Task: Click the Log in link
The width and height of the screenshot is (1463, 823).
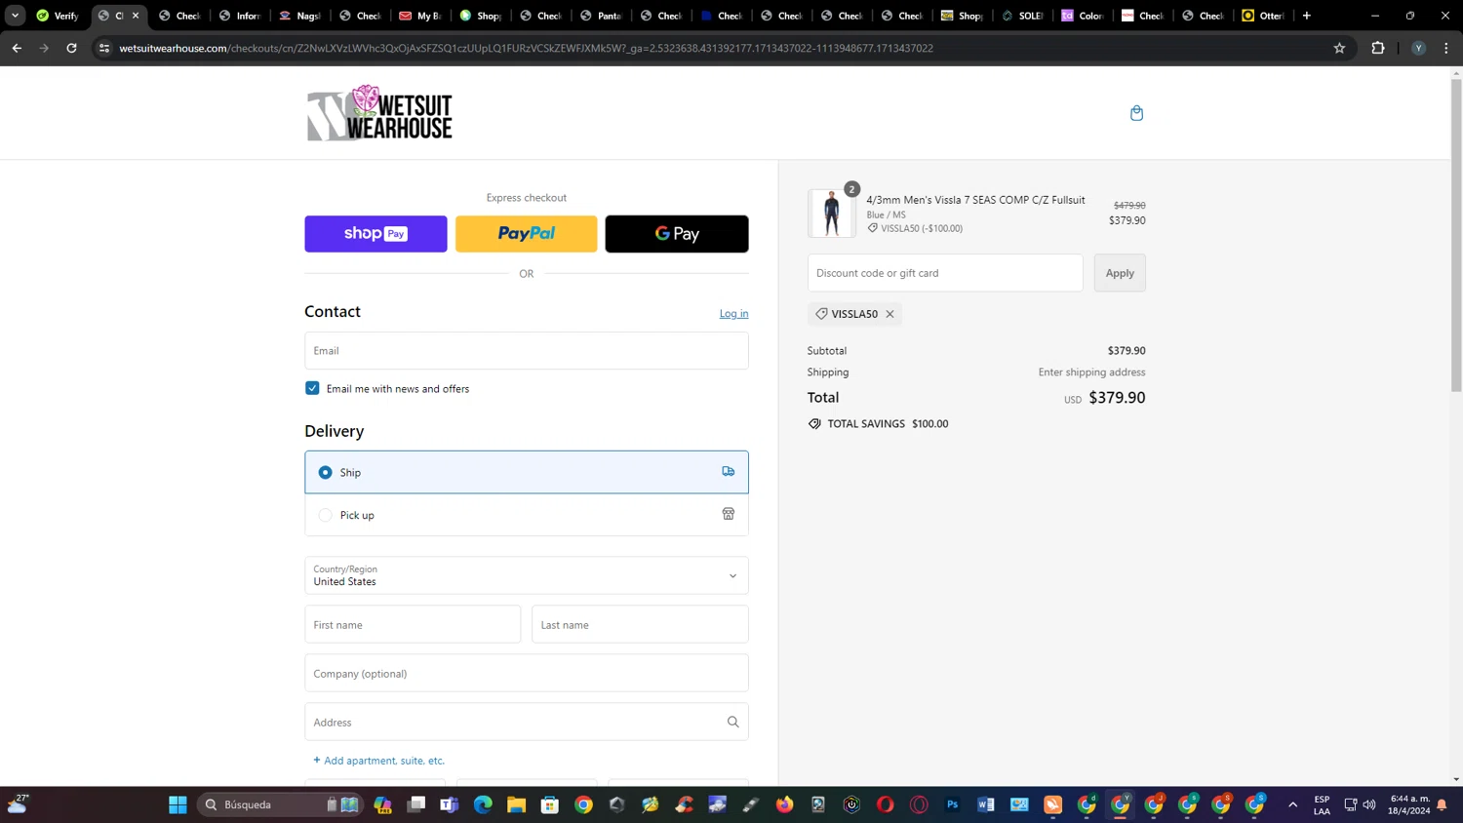Action: [733, 313]
